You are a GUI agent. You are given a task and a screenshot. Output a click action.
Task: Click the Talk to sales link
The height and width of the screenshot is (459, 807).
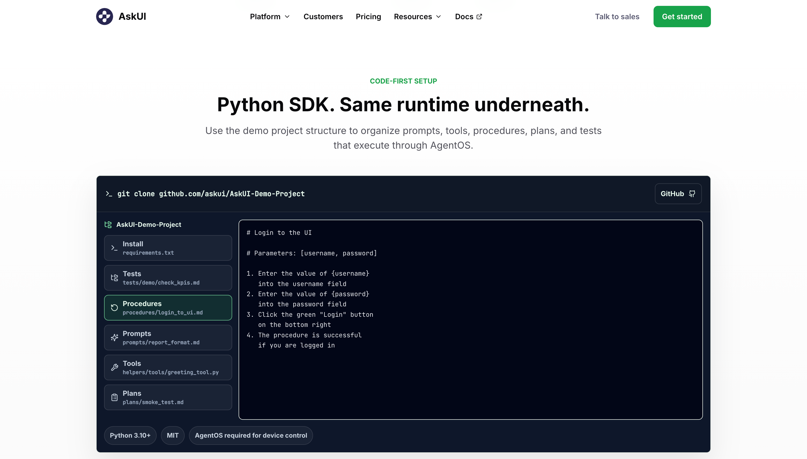(x=617, y=16)
